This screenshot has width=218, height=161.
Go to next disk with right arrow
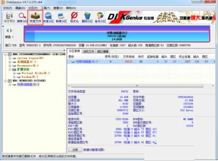click(x=11, y=30)
